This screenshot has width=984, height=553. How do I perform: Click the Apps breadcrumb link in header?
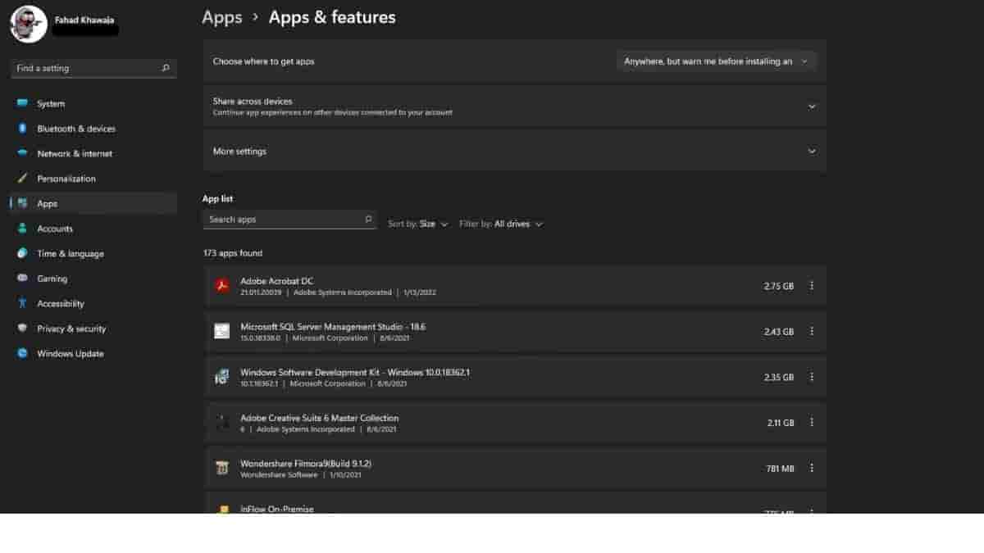221,17
